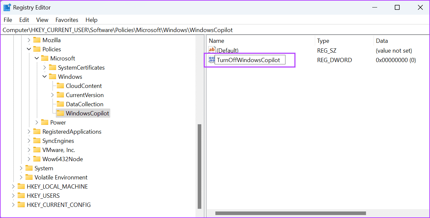Viewport: 430px width, 218px height.
Task: Expand the HKEY_LOCAL_MACHINE hive
Action: point(13,187)
